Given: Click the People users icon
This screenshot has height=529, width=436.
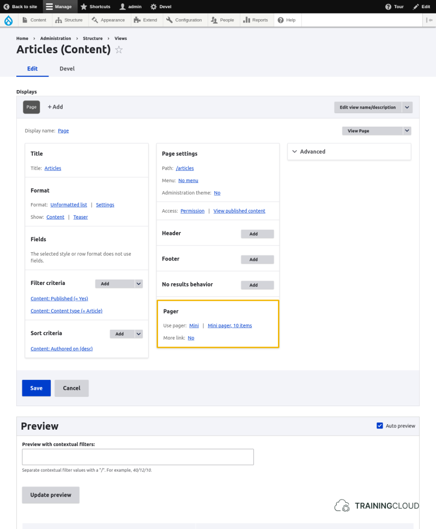Looking at the screenshot, I should click(x=214, y=20).
